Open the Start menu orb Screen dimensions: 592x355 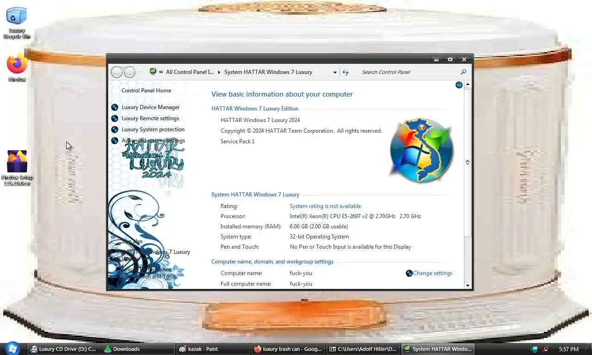point(12,349)
